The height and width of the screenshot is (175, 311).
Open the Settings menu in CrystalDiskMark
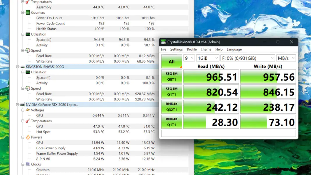(176, 50)
